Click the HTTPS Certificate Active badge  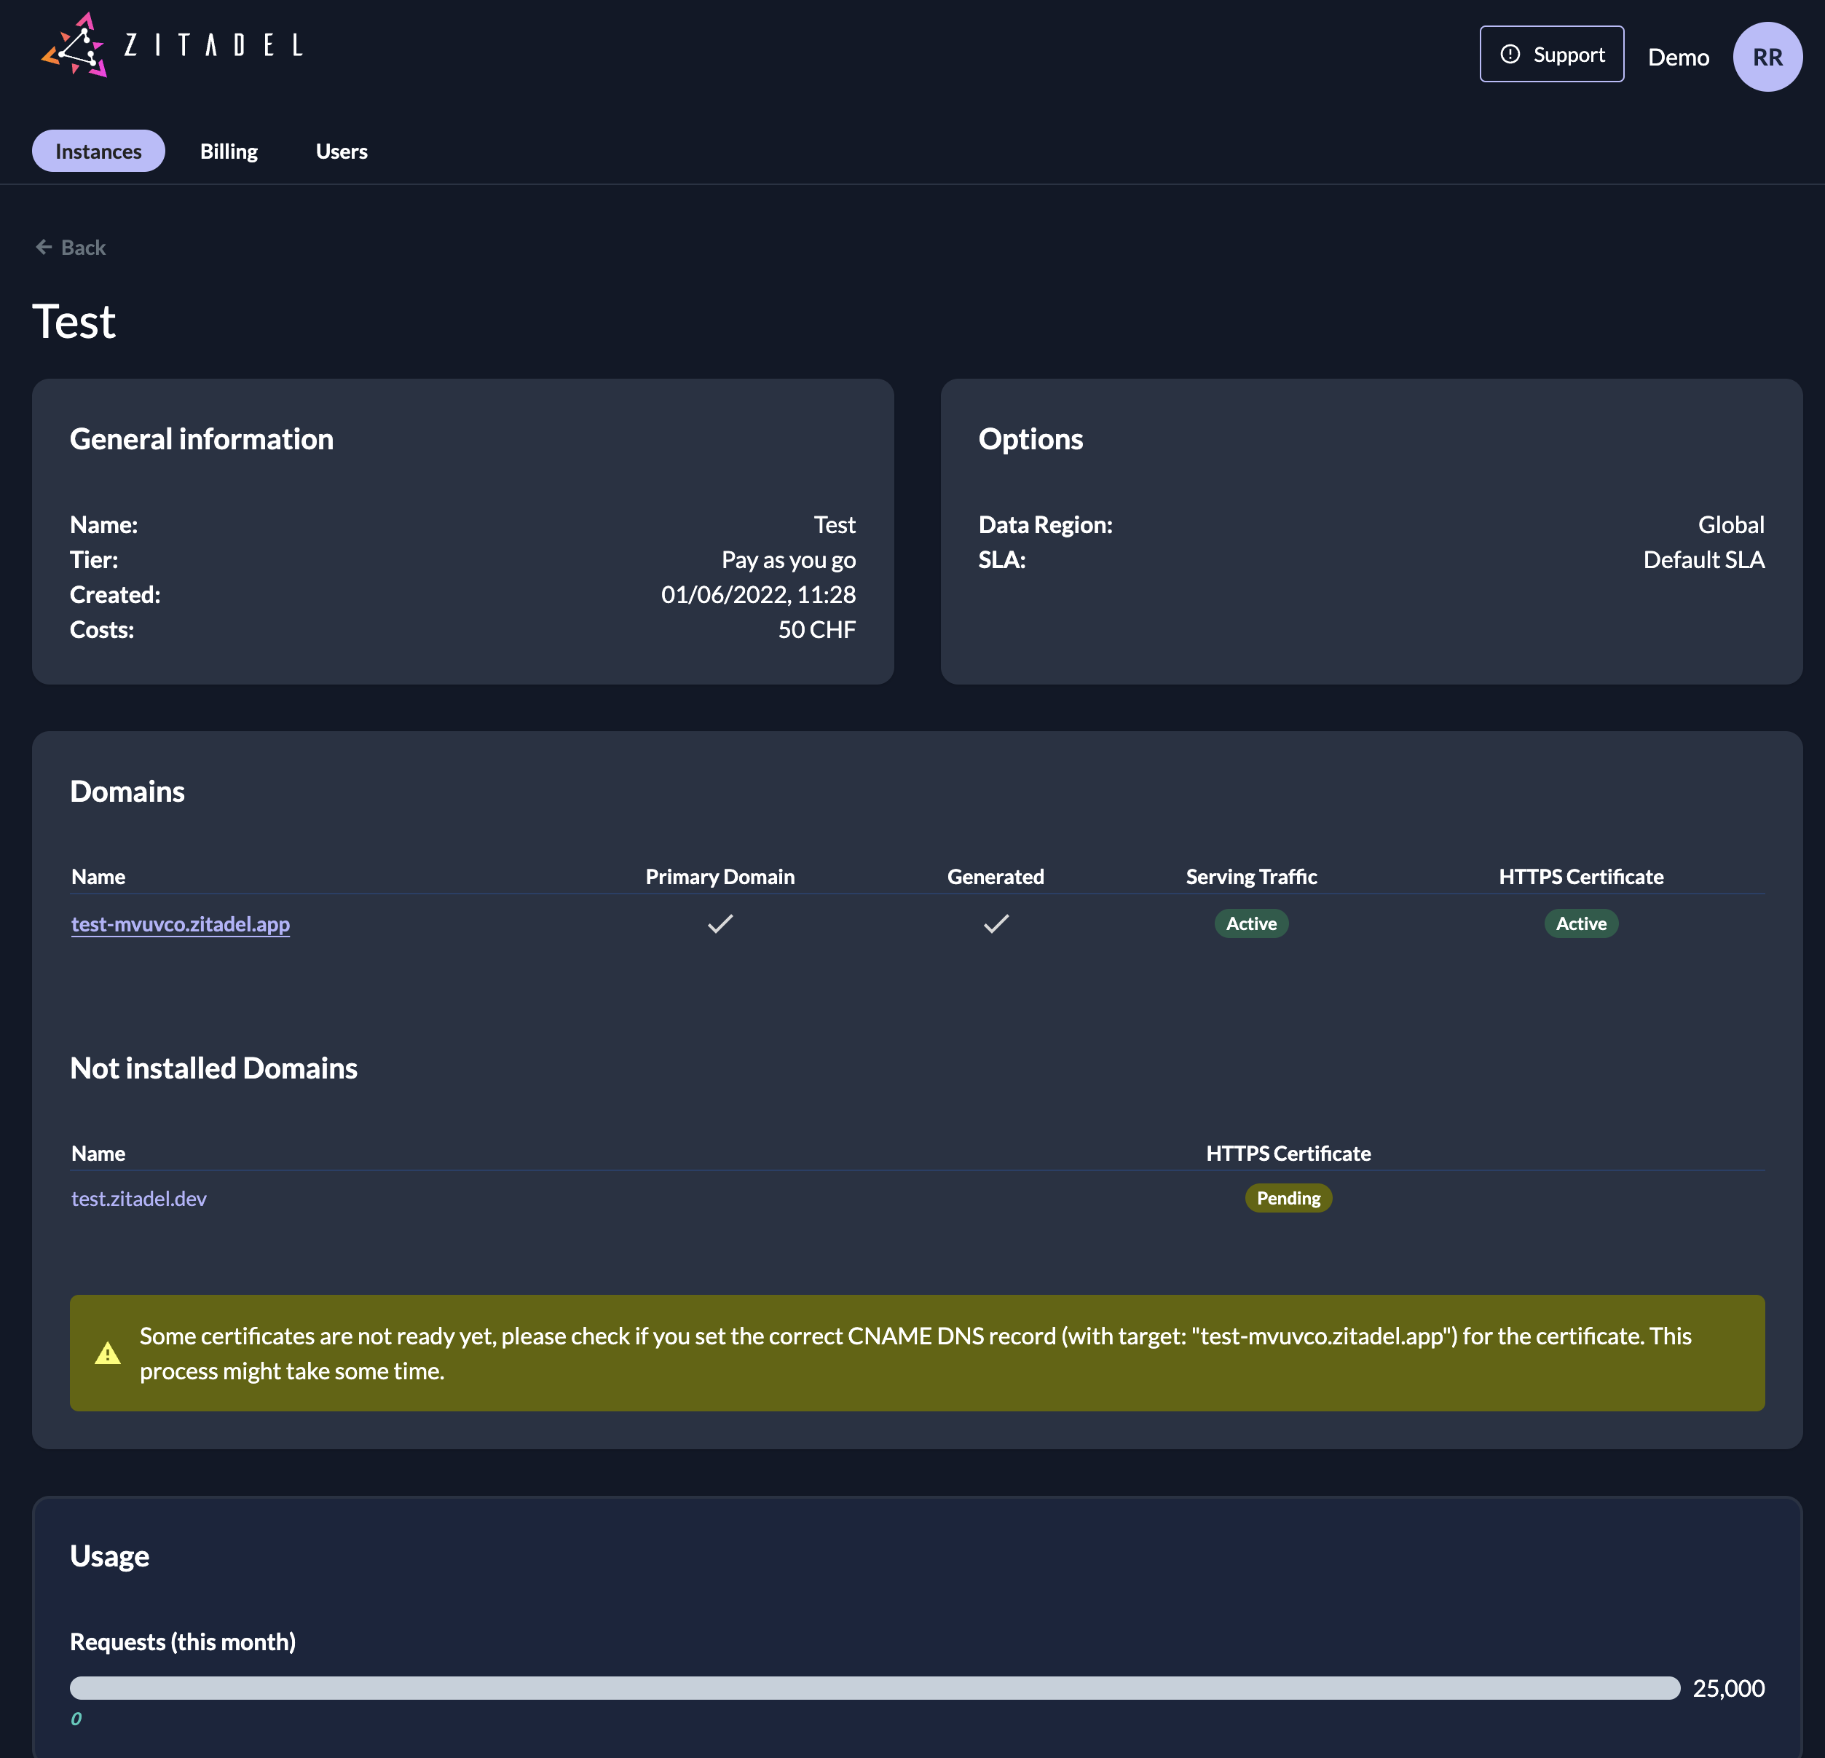tap(1580, 923)
